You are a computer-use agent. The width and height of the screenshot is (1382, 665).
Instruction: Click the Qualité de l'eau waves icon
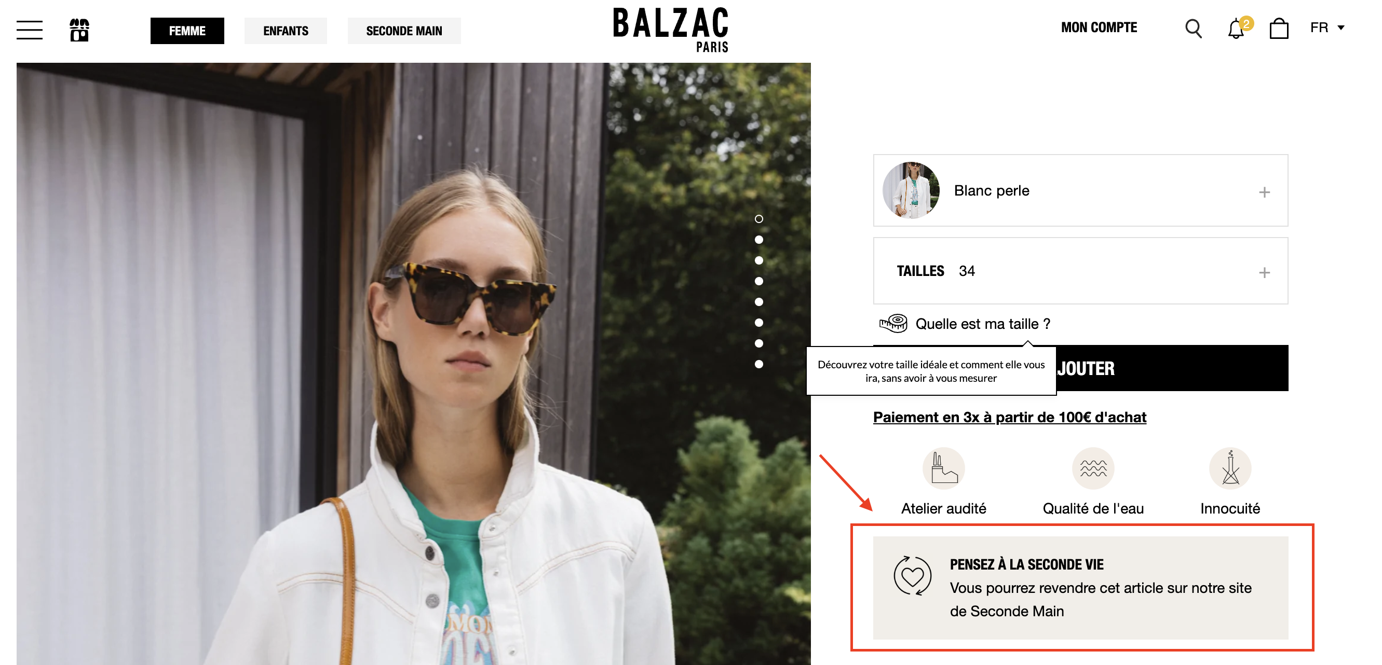(x=1093, y=468)
